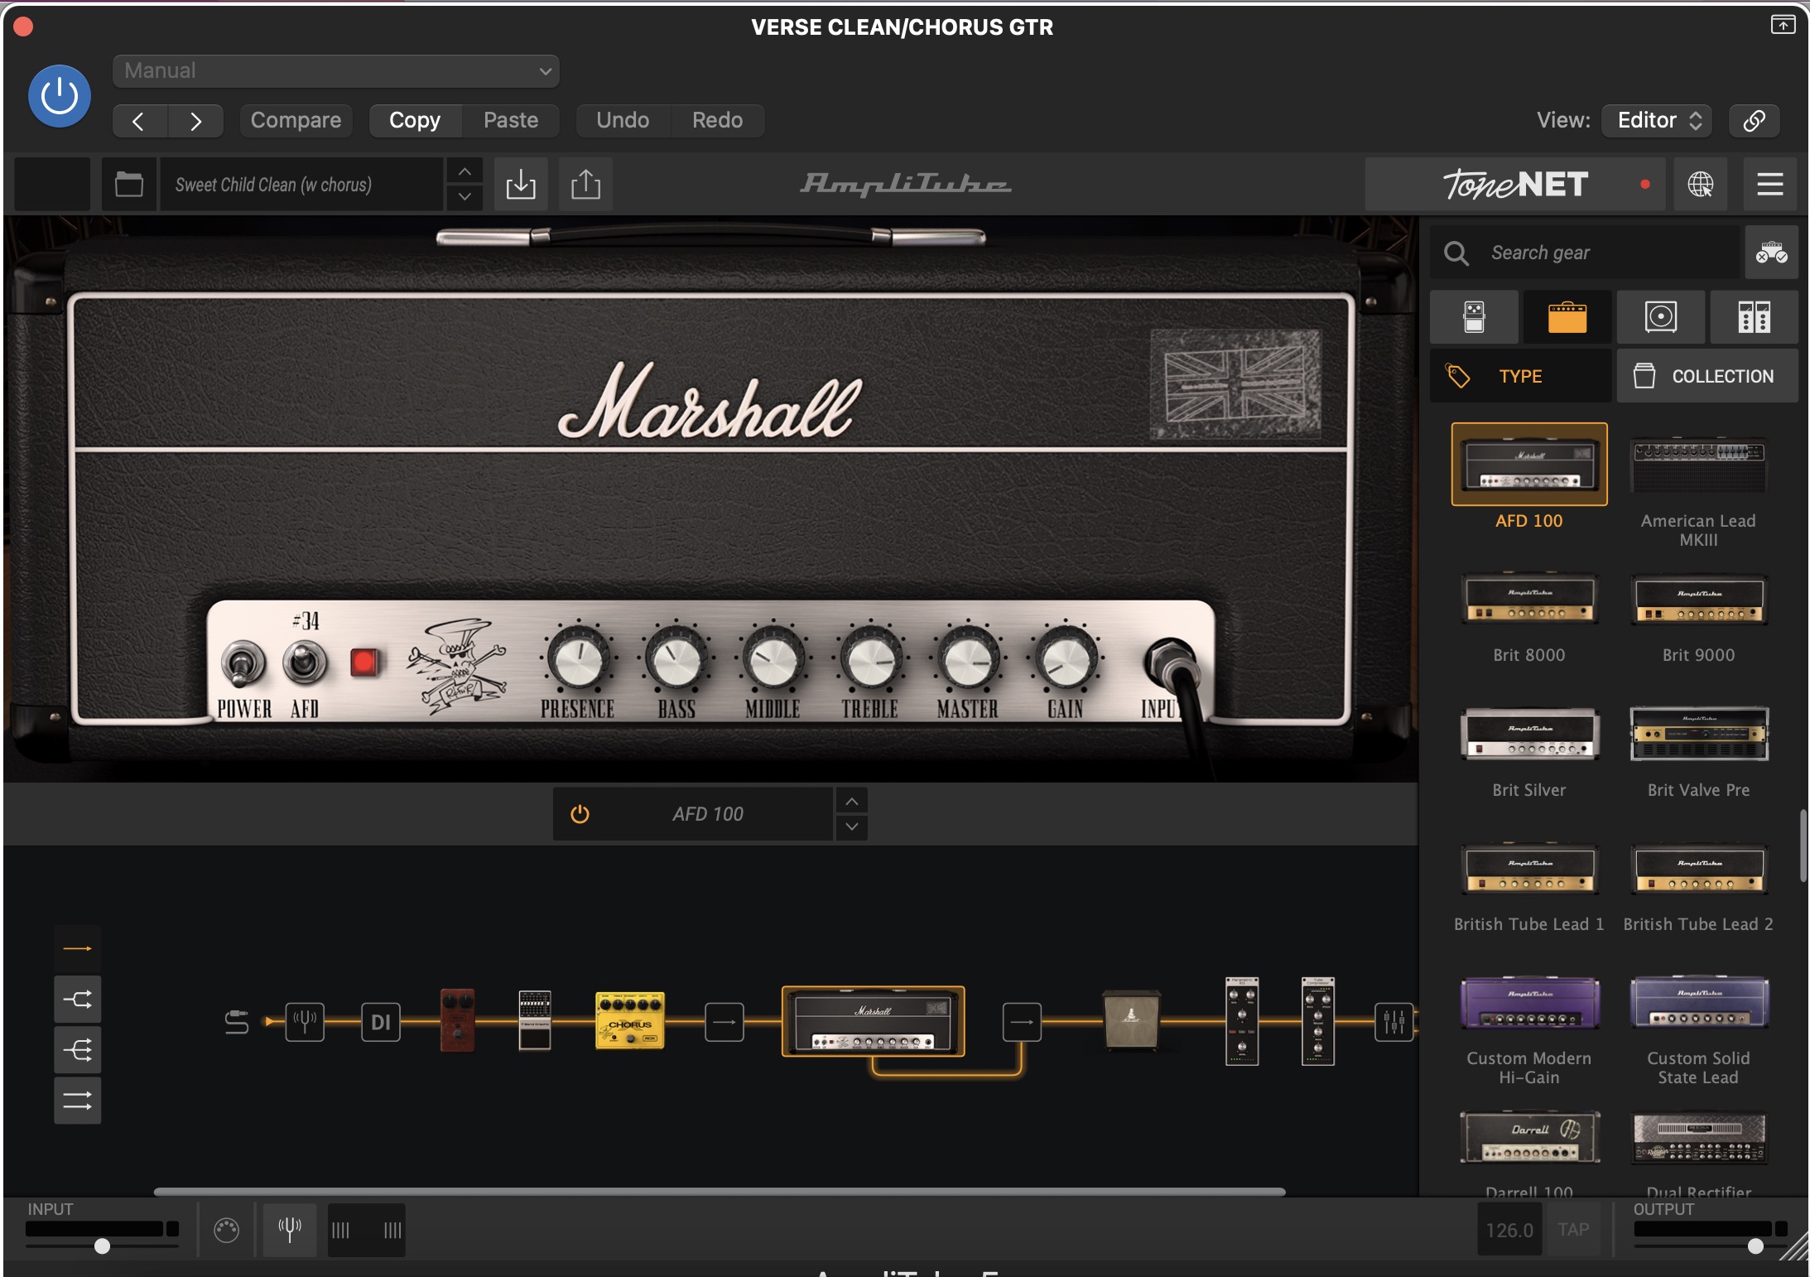This screenshot has height=1277, width=1810.
Task: Select the British Tube Lead 1 amp
Action: 1529,868
